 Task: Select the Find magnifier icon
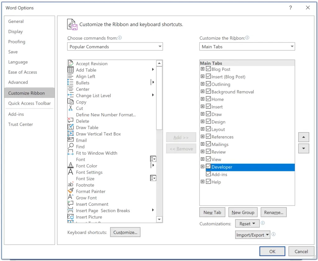point(71,146)
